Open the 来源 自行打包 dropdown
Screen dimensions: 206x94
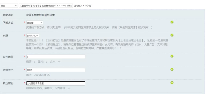tap(32, 36)
